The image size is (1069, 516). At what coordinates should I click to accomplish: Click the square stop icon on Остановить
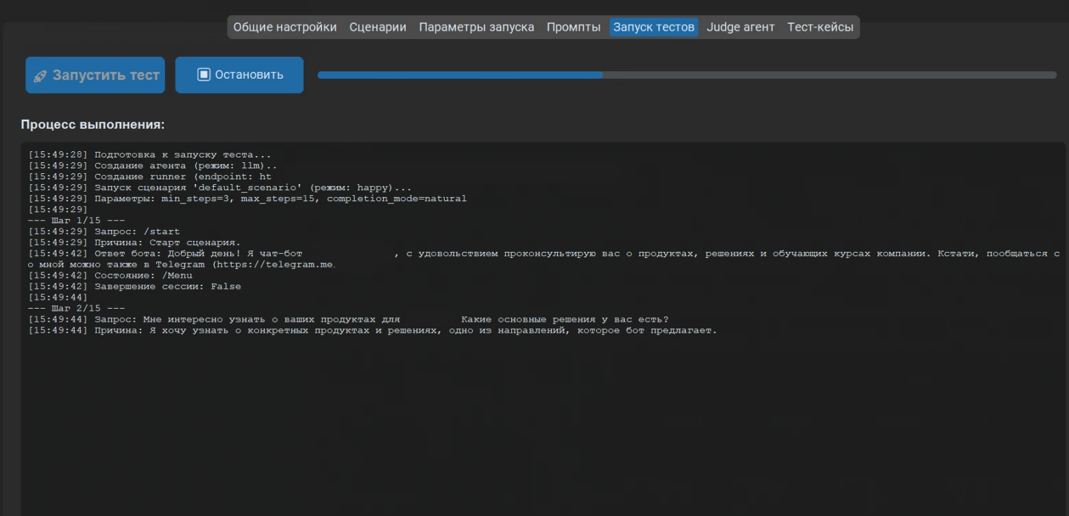coord(204,74)
